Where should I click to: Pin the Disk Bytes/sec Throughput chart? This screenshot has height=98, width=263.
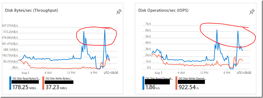point(119,12)
